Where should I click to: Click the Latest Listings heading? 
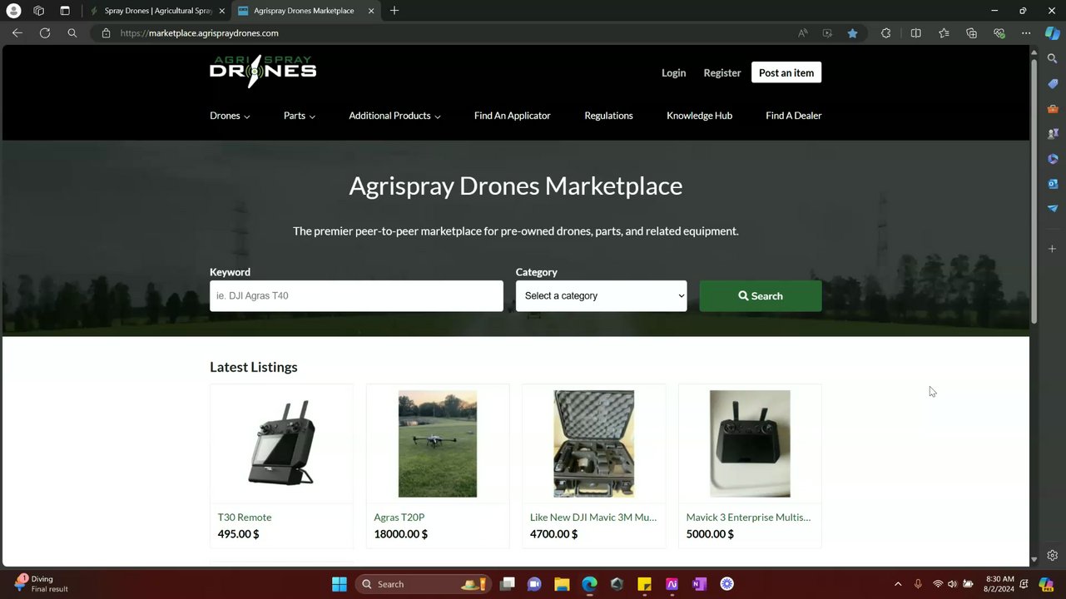pos(254,368)
